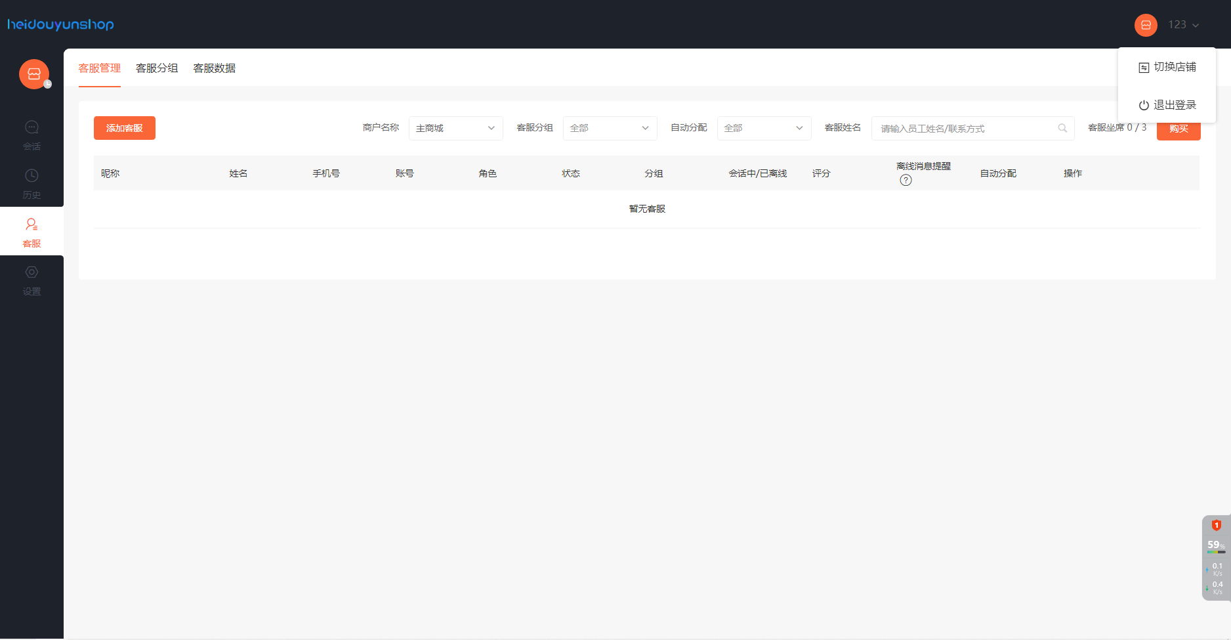Click the 59% usage indicator widget
The height and width of the screenshot is (640, 1231).
1216,545
